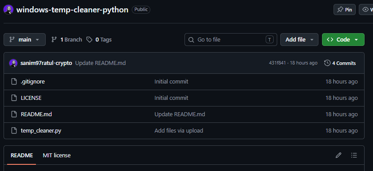The width and height of the screenshot is (373, 171).
Task: Open the green Code dropdown button
Action: pyautogui.click(x=343, y=40)
